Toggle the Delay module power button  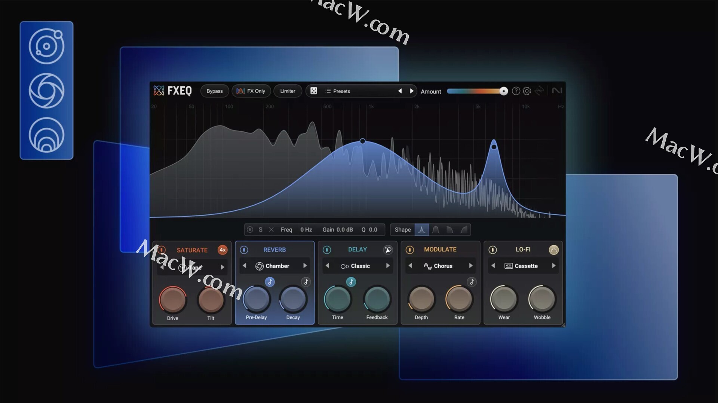(x=327, y=250)
